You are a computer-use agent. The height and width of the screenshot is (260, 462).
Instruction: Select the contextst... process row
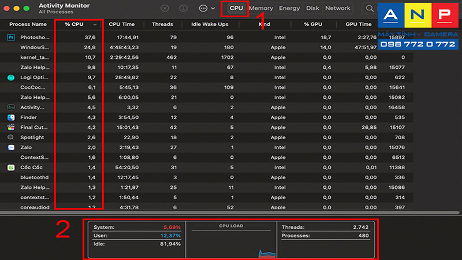point(206,198)
